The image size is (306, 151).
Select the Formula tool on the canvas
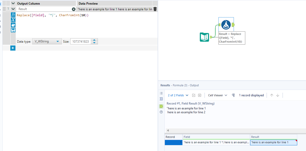(226, 25)
